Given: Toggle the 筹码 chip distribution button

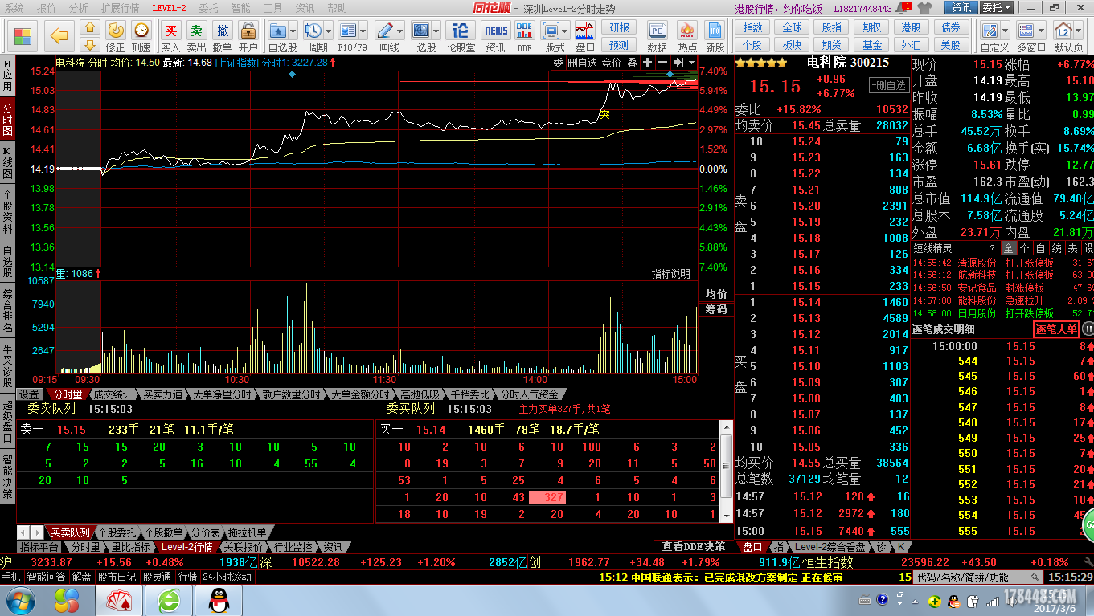Looking at the screenshot, I should (x=716, y=309).
